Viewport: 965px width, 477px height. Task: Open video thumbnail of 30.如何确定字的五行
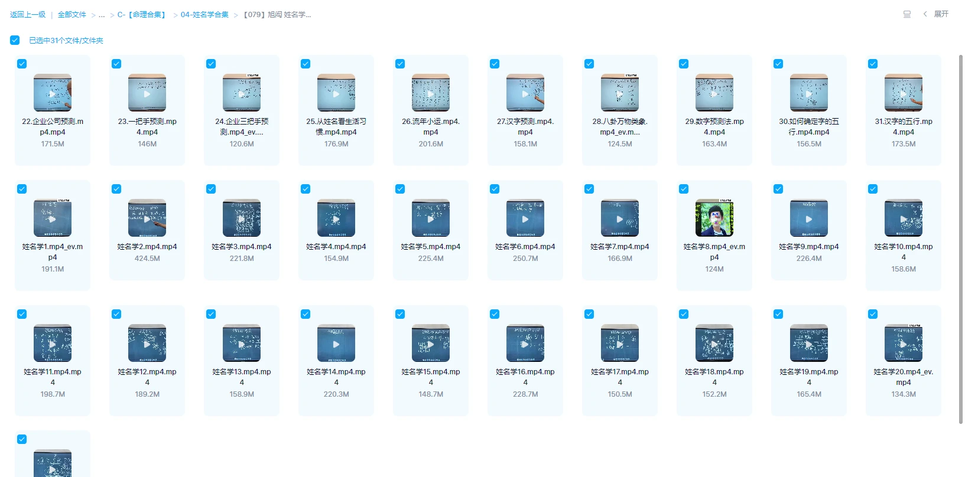pyautogui.click(x=809, y=93)
